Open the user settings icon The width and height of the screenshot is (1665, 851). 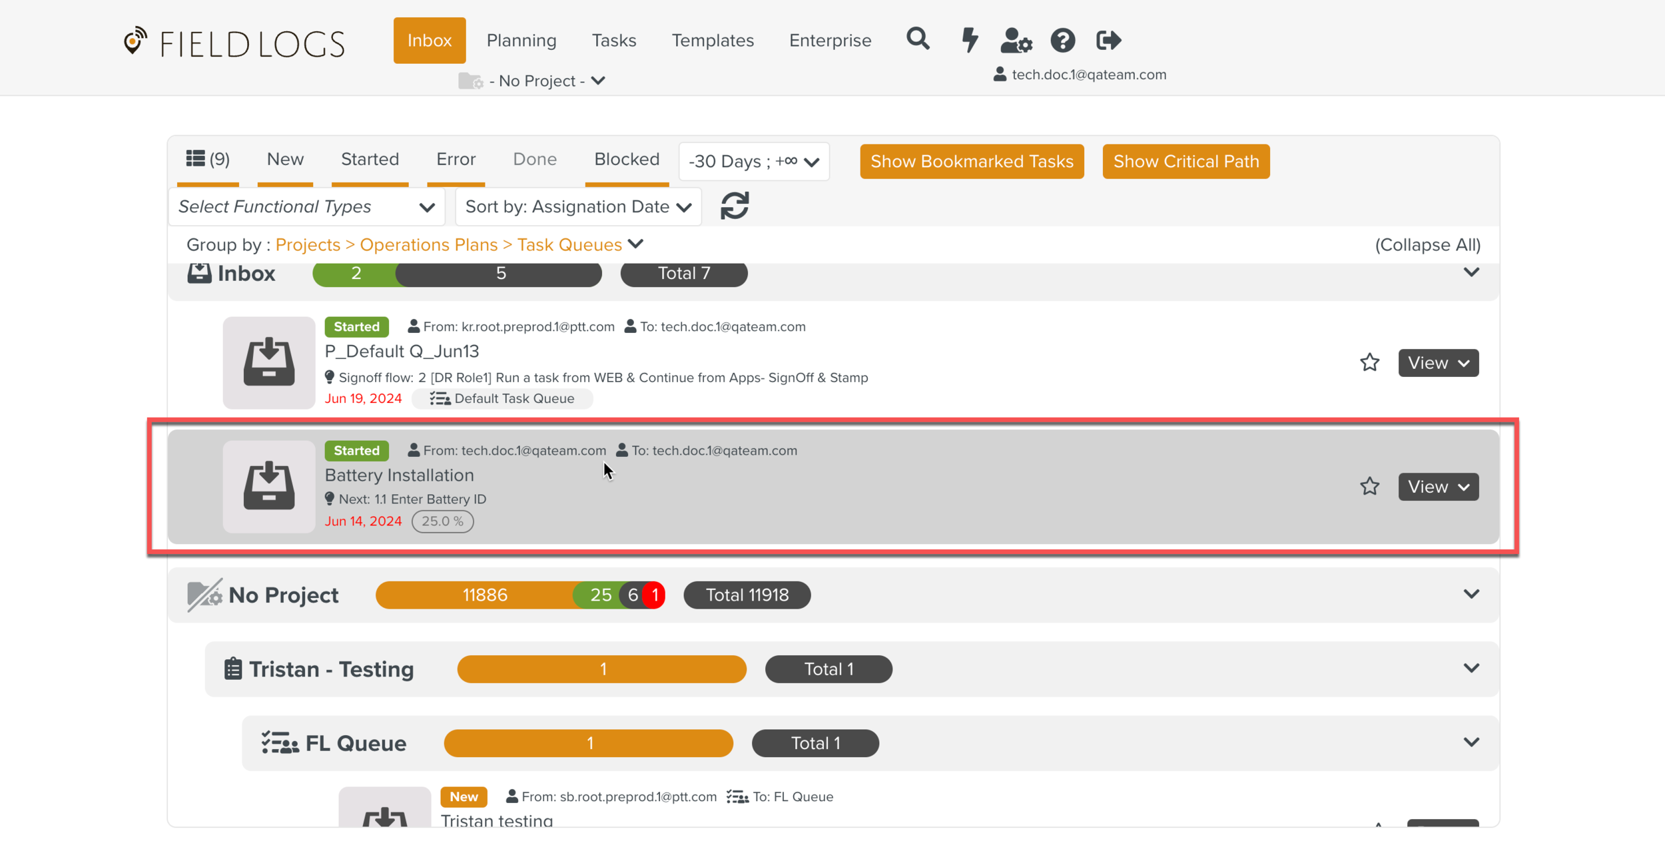tap(1016, 41)
